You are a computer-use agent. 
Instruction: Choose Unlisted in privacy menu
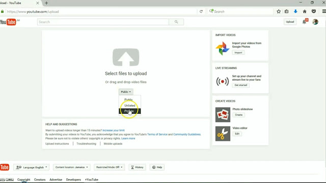pos(130,105)
